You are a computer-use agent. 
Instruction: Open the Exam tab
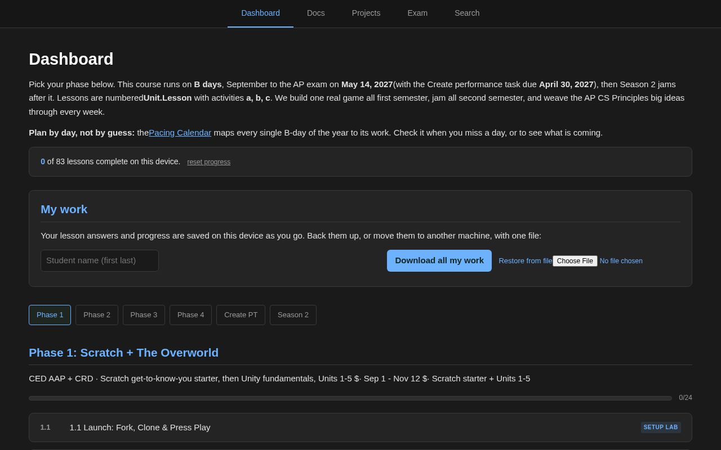coord(417,13)
